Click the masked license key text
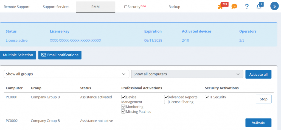 [x=75, y=40]
